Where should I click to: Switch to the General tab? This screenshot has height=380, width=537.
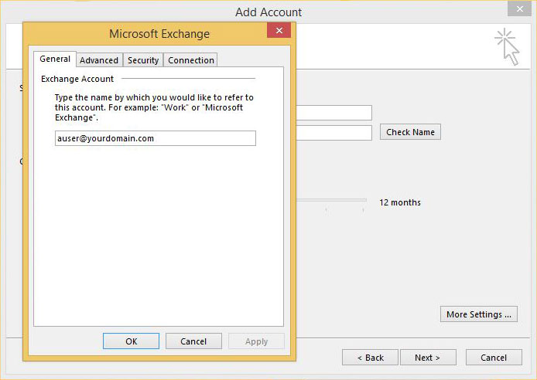pos(55,59)
